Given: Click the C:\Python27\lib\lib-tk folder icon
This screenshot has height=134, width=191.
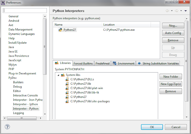Looking at the screenshot, I should tap(67, 93).
